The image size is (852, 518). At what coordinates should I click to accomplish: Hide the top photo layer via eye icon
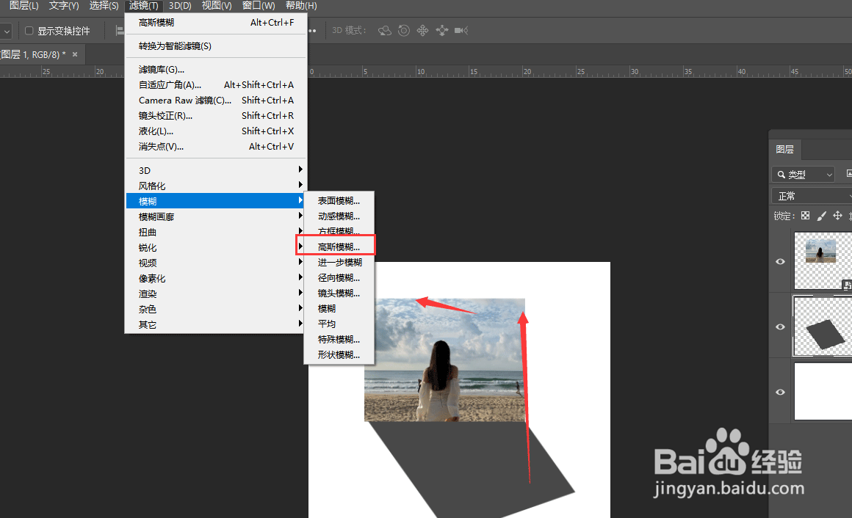click(x=780, y=262)
